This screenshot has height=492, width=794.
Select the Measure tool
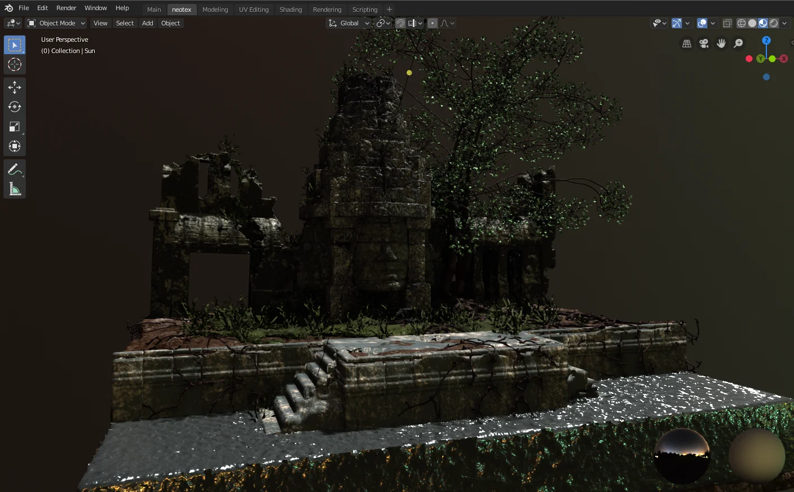tap(15, 188)
